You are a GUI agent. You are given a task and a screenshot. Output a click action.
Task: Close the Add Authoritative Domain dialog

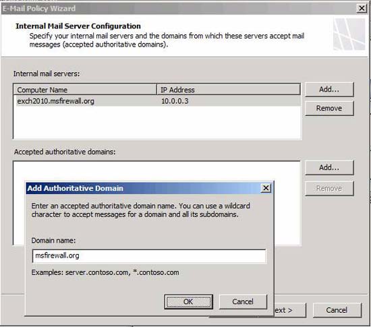(266, 188)
